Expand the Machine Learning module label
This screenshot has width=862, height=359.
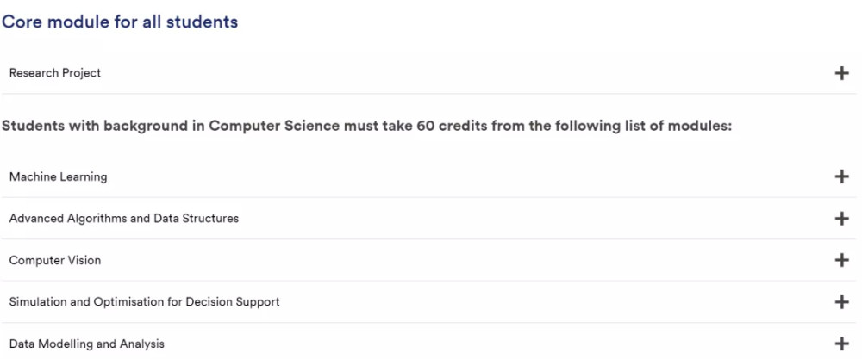click(x=58, y=176)
